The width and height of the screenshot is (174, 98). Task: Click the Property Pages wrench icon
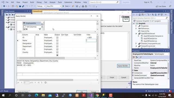[141, 57]
